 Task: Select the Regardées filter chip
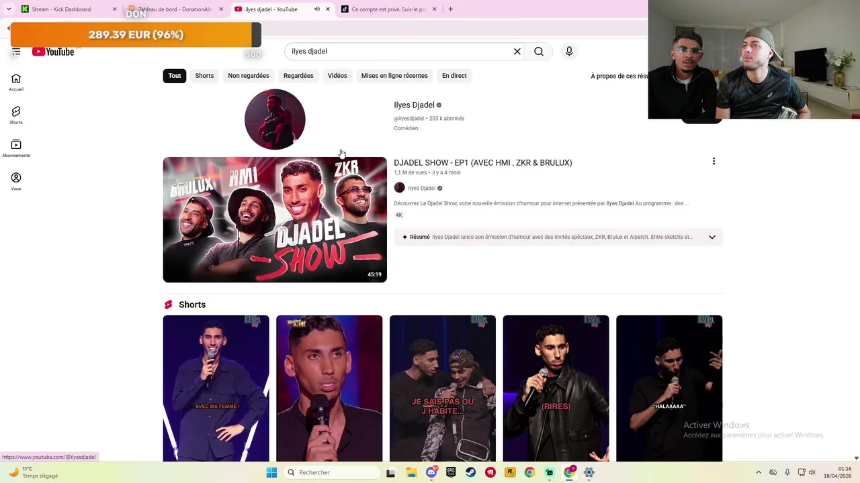298,76
